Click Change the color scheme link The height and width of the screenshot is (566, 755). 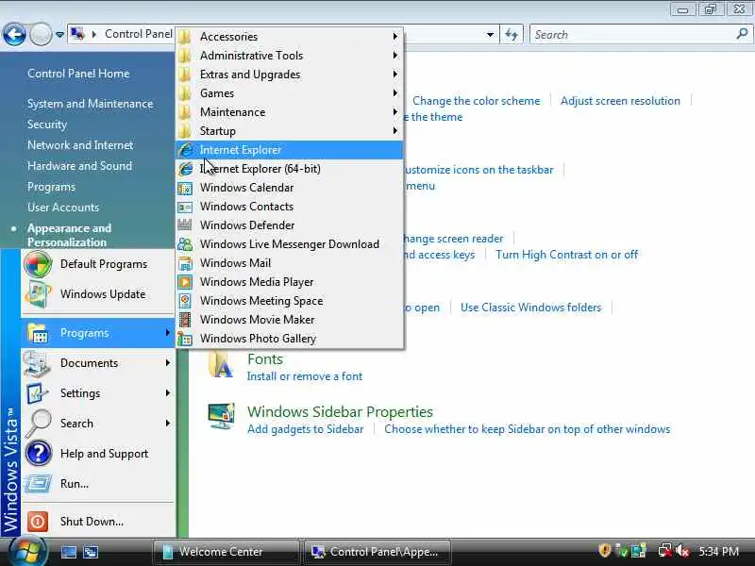click(x=477, y=101)
